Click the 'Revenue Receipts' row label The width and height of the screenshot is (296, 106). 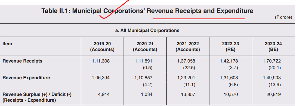pos(22,61)
